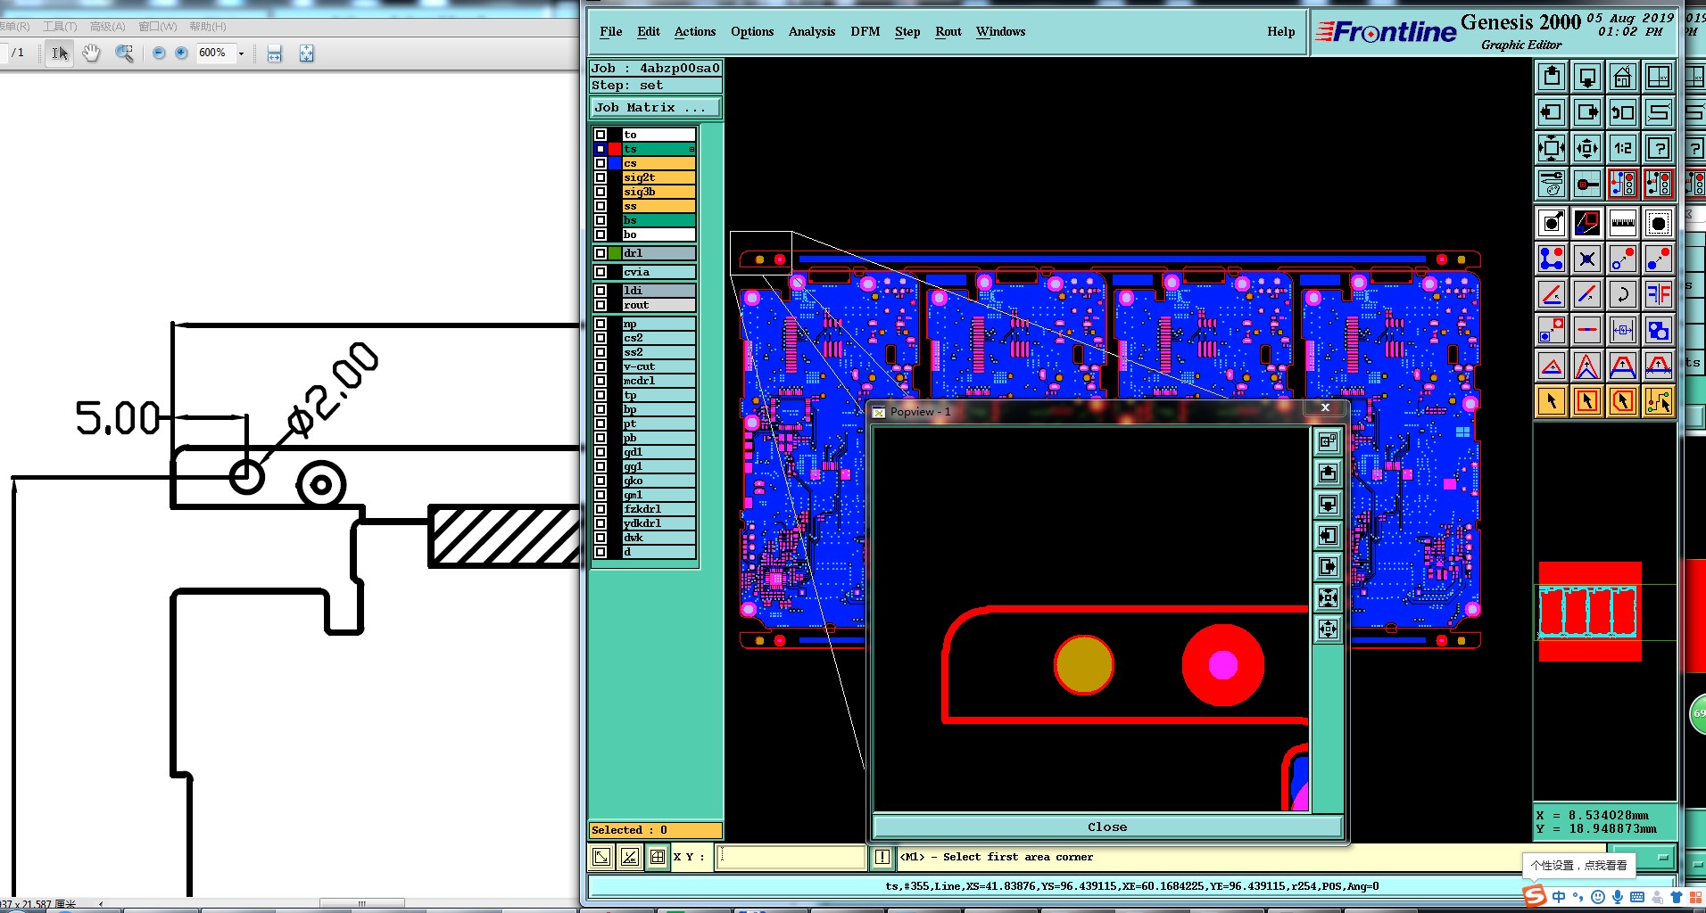The width and height of the screenshot is (1706, 913).
Task: Click the zoom out arrows icon
Action: (x=1587, y=148)
